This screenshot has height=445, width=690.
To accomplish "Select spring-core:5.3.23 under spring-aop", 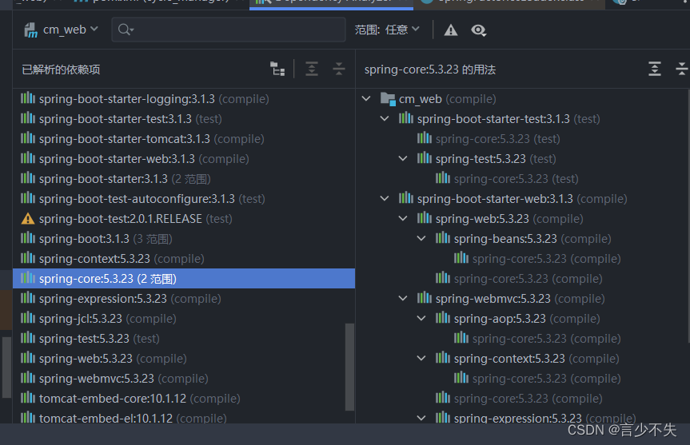I will click(x=546, y=339).
